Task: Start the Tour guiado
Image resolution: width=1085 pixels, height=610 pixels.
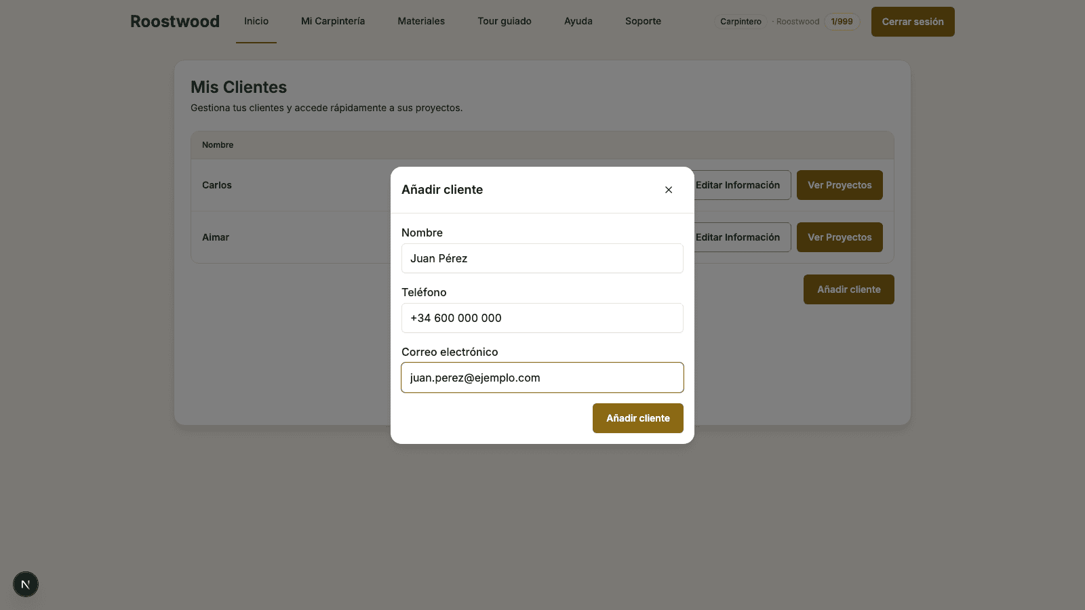Action: [x=505, y=21]
